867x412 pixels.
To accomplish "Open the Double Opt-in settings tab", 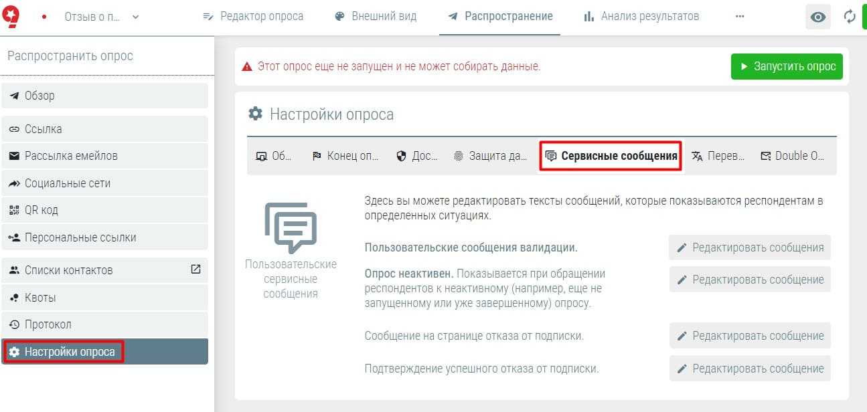I will tap(793, 156).
